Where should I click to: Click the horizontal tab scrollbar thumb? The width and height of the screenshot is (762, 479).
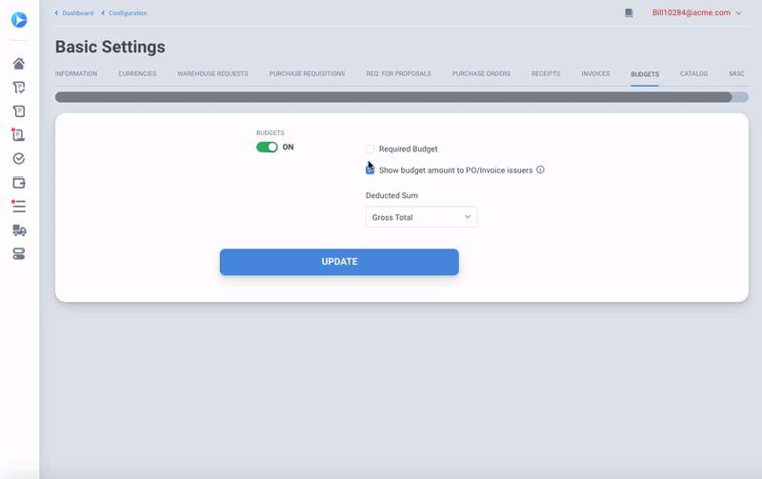pyautogui.click(x=393, y=97)
